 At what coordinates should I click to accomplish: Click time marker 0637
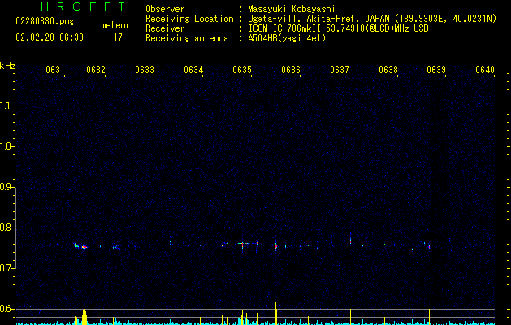pyautogui.click(x=340, y=70)
